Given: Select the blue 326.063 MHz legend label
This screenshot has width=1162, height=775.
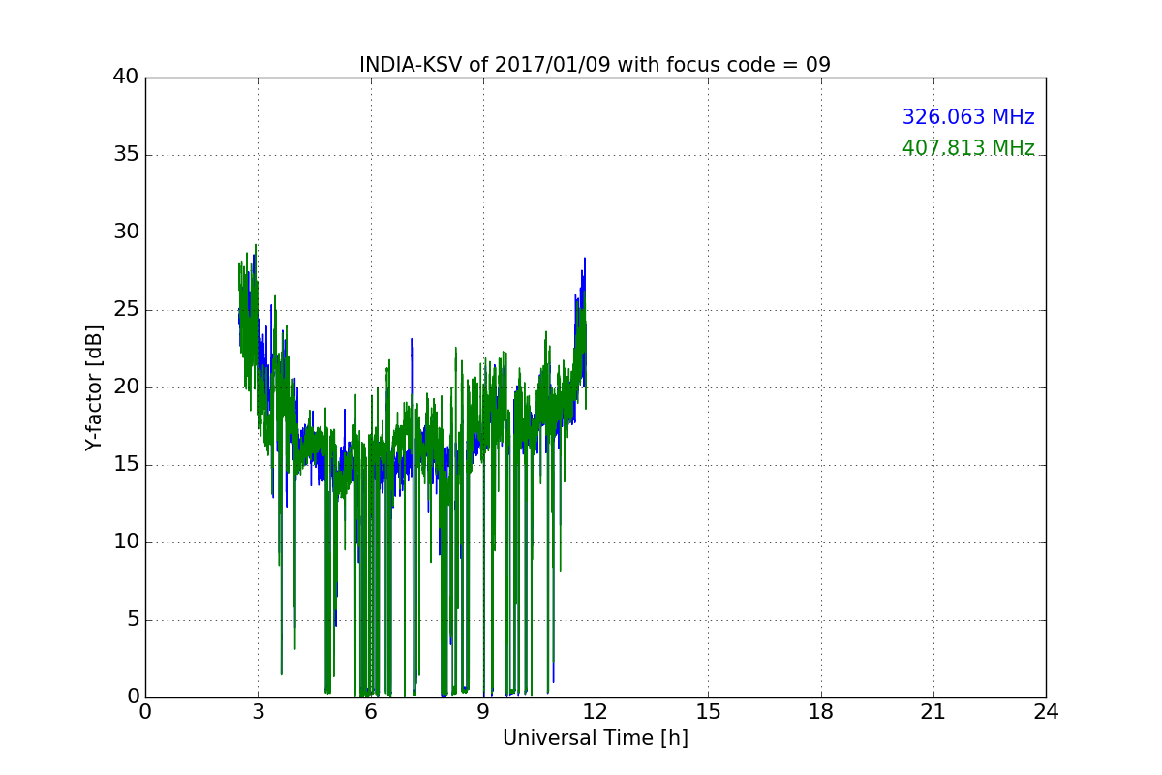Looking at the screenshot, I should pos(968,117).
